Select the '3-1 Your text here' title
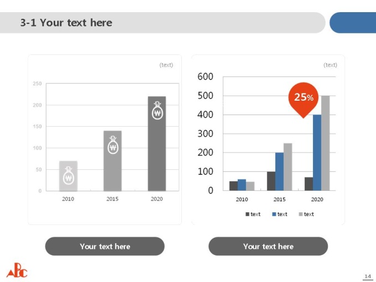Viewport: 376px width, 282px height. [x=66, y=23]
